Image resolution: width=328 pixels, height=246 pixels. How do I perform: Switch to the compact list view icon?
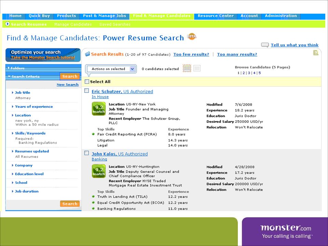click(x=197, y=68)
